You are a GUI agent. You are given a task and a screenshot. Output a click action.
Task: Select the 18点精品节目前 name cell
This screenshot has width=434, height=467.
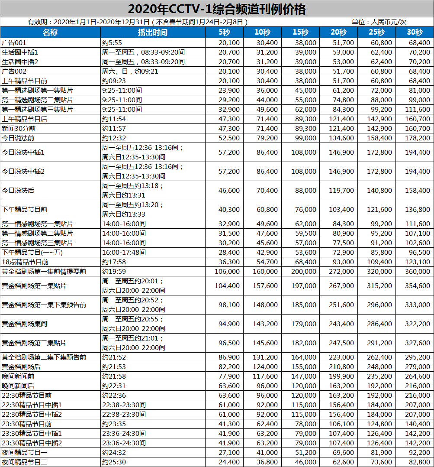coord(25,262)
